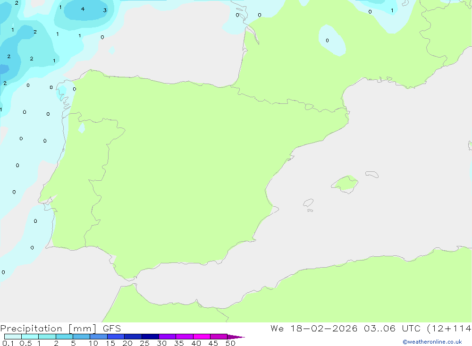Click the "(12+114" forecast offset text
This screenshot has height=346, width=472.
(449, 329)
